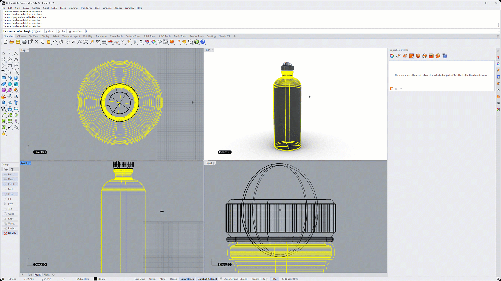Toggle the Near osnap
Screen dimensions: 501x281
[10, 180]
